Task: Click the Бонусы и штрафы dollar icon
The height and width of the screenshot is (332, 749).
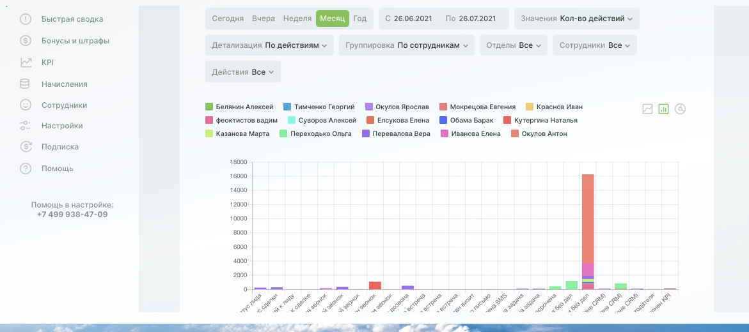Action: click(x=26, y=41)
